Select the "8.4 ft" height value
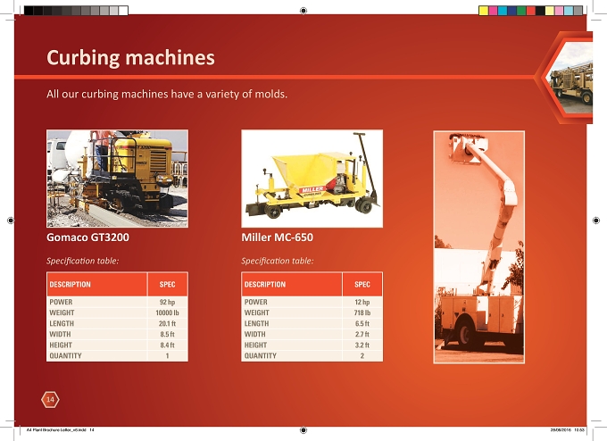The height and width of the screenshot is (441, 607). (x=167, y=345)
